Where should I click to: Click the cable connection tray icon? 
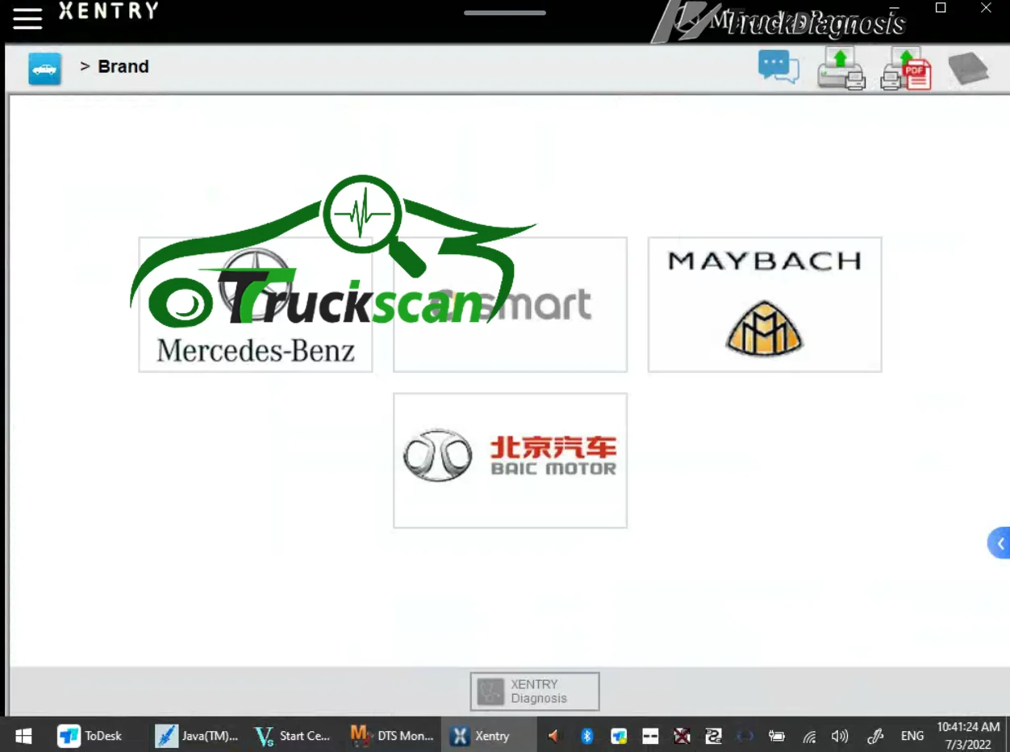point(713,736)
